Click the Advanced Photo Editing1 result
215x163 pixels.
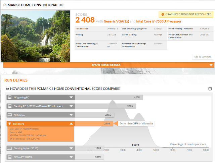(x=144, y=45)
